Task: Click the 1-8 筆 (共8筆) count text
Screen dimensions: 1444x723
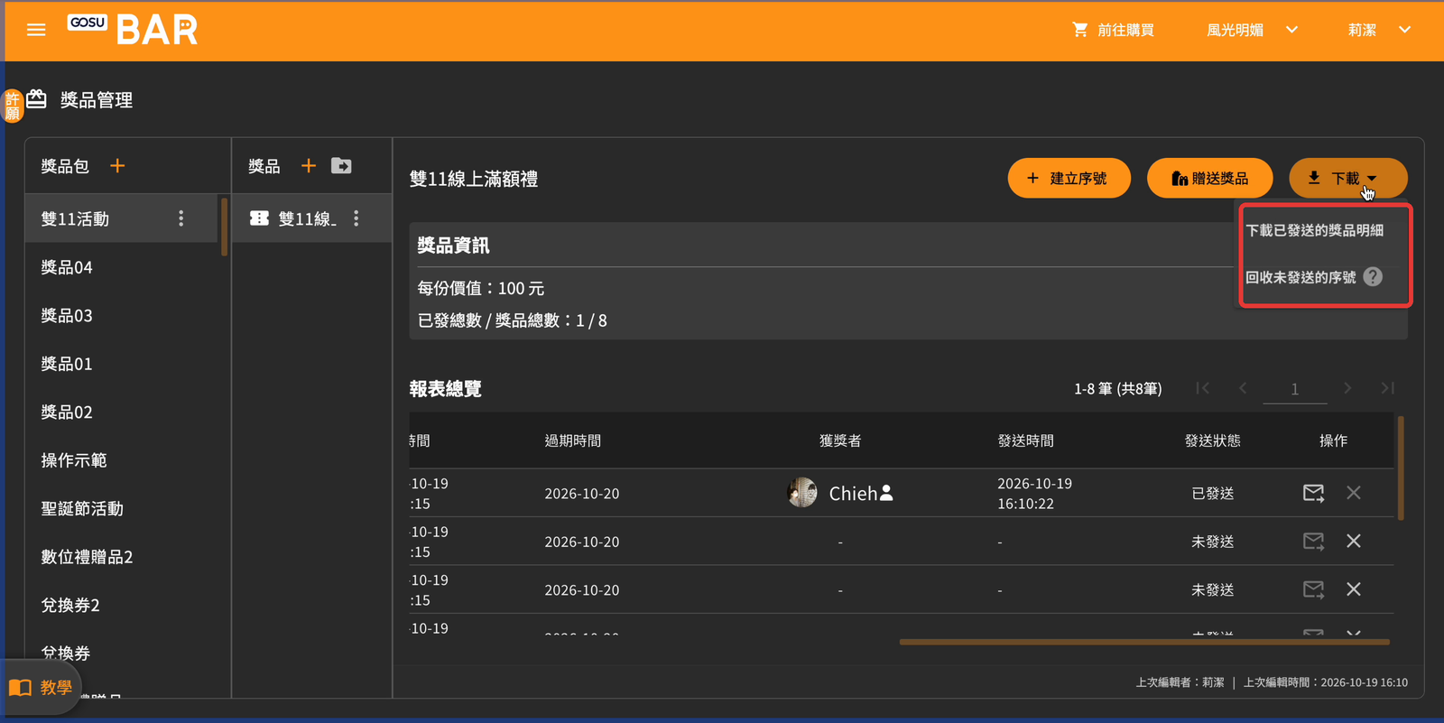Action: coord(1118,389)
